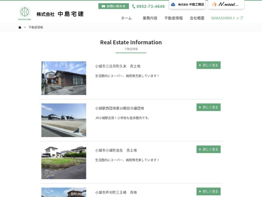Click the phone number 0952-73-4649
Screen dimensions: 262x197
[x=148, y=7]
